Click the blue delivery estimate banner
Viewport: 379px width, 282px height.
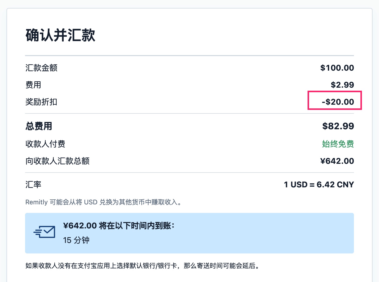point(189,233)
